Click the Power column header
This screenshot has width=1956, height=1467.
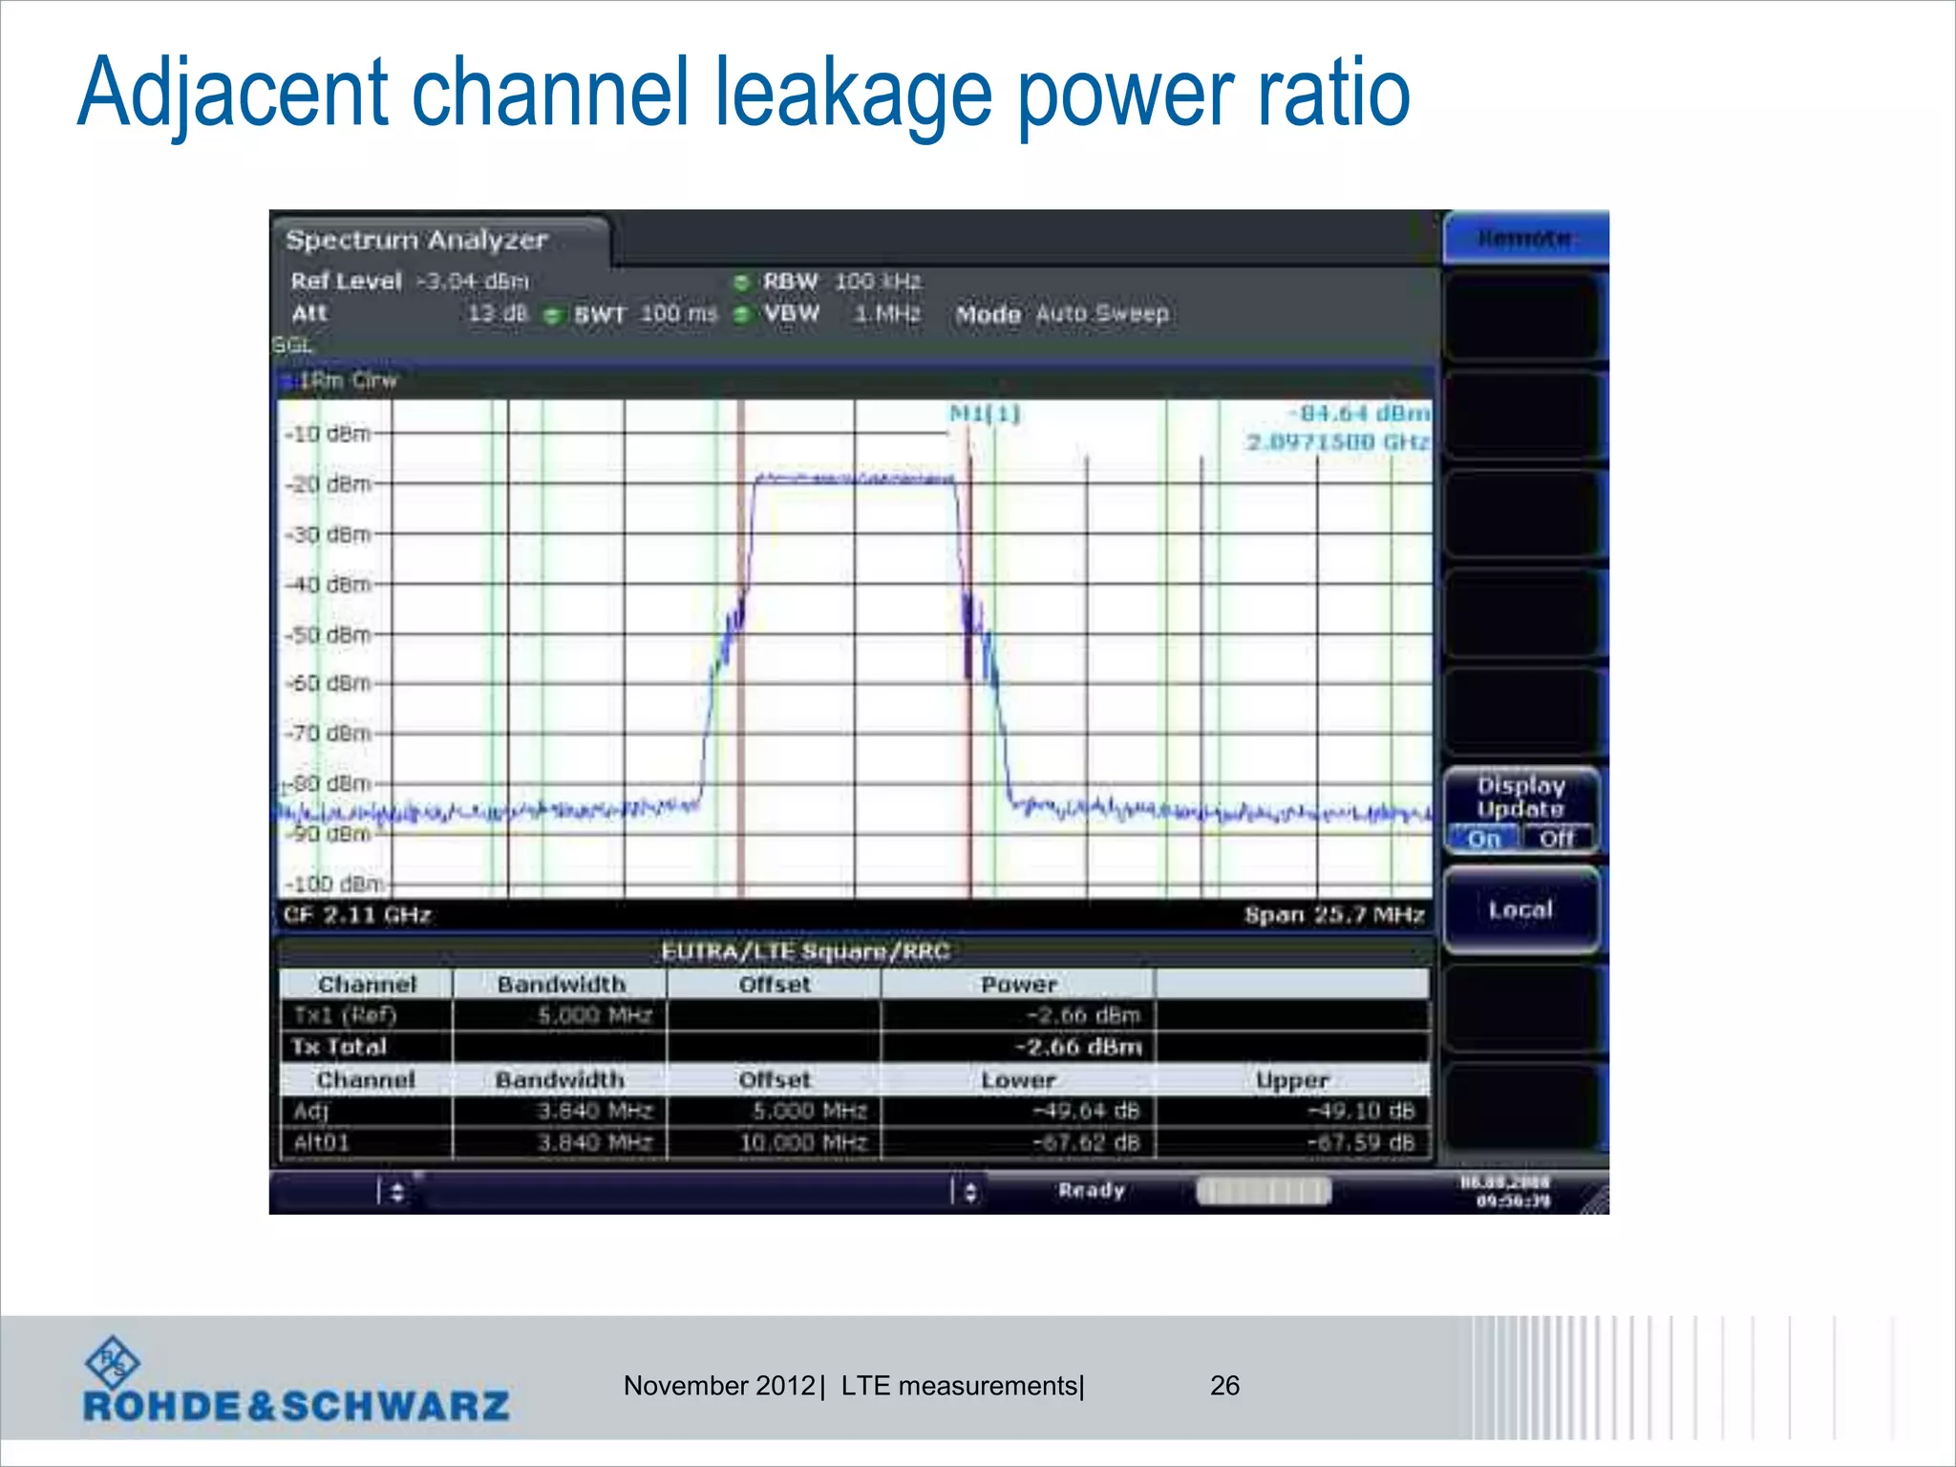tap(1019, 984)
